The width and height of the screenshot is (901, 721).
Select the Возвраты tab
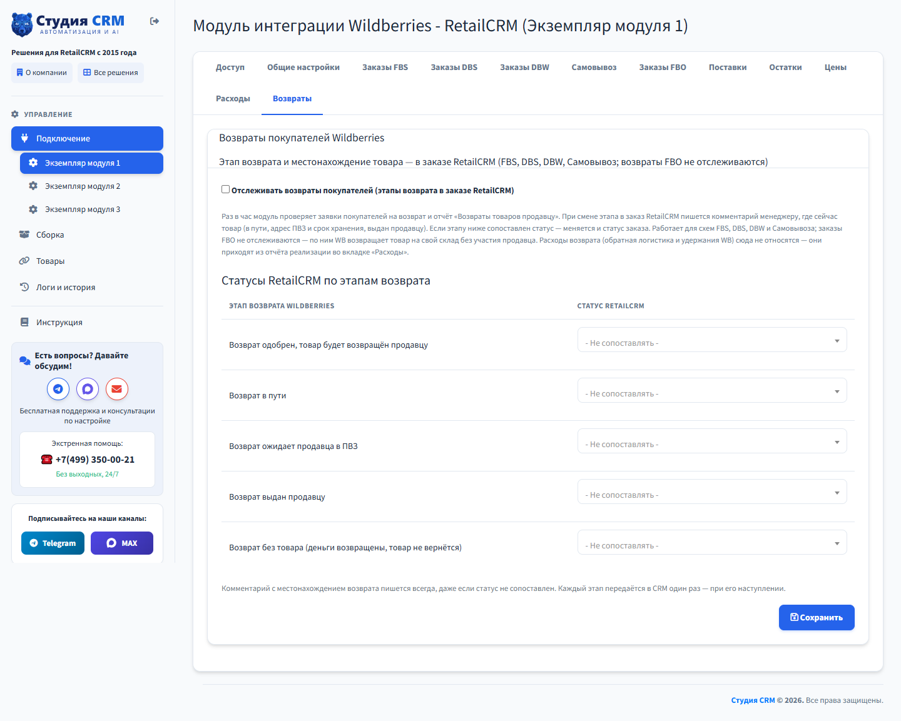pyautogui.click(x=292, y=99)
